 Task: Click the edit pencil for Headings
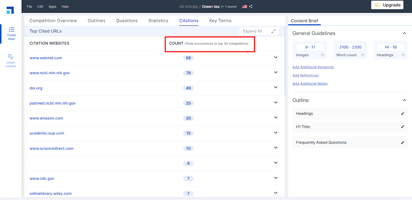pos(403,114)
